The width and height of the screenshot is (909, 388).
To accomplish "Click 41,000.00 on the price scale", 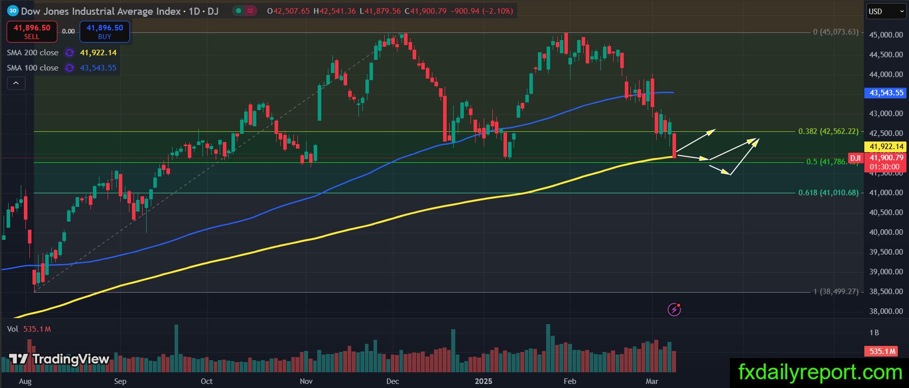I will point(886,193).
